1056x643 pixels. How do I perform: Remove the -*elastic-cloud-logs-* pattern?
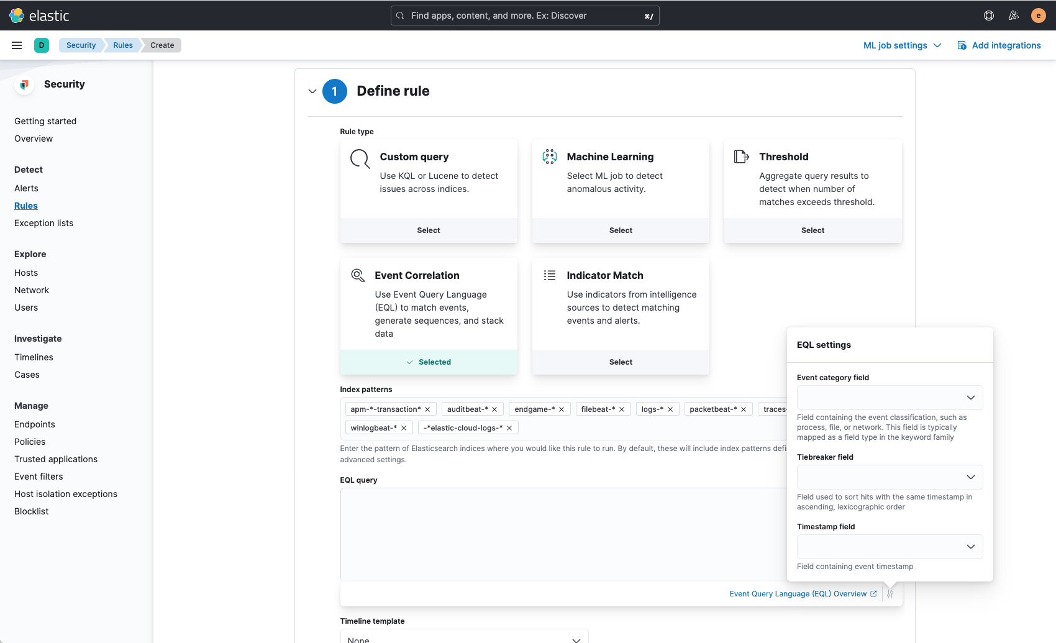[x=509, y=428]
